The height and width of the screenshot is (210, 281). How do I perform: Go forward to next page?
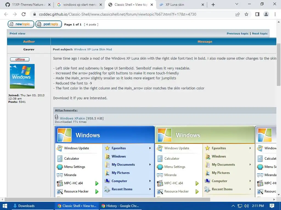pyautogui.click(x=15, y=14)
